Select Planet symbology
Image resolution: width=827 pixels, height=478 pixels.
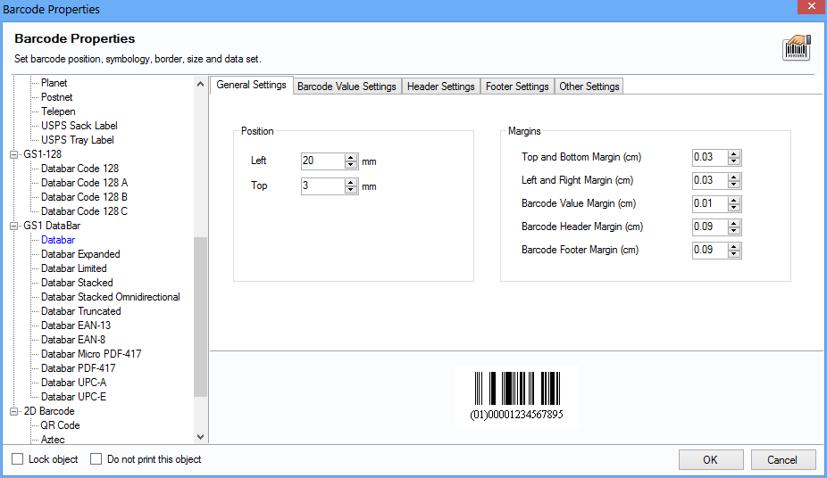click(x=54, y=83)
